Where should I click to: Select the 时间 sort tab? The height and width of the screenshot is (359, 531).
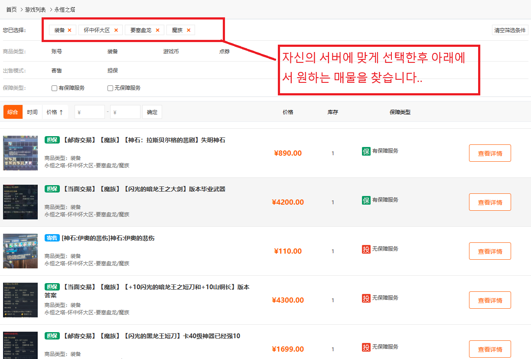coord(32,112)
